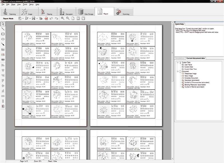Click the redo arrow icon
This screenshot has height=163, width=224.
coord(57,18)
